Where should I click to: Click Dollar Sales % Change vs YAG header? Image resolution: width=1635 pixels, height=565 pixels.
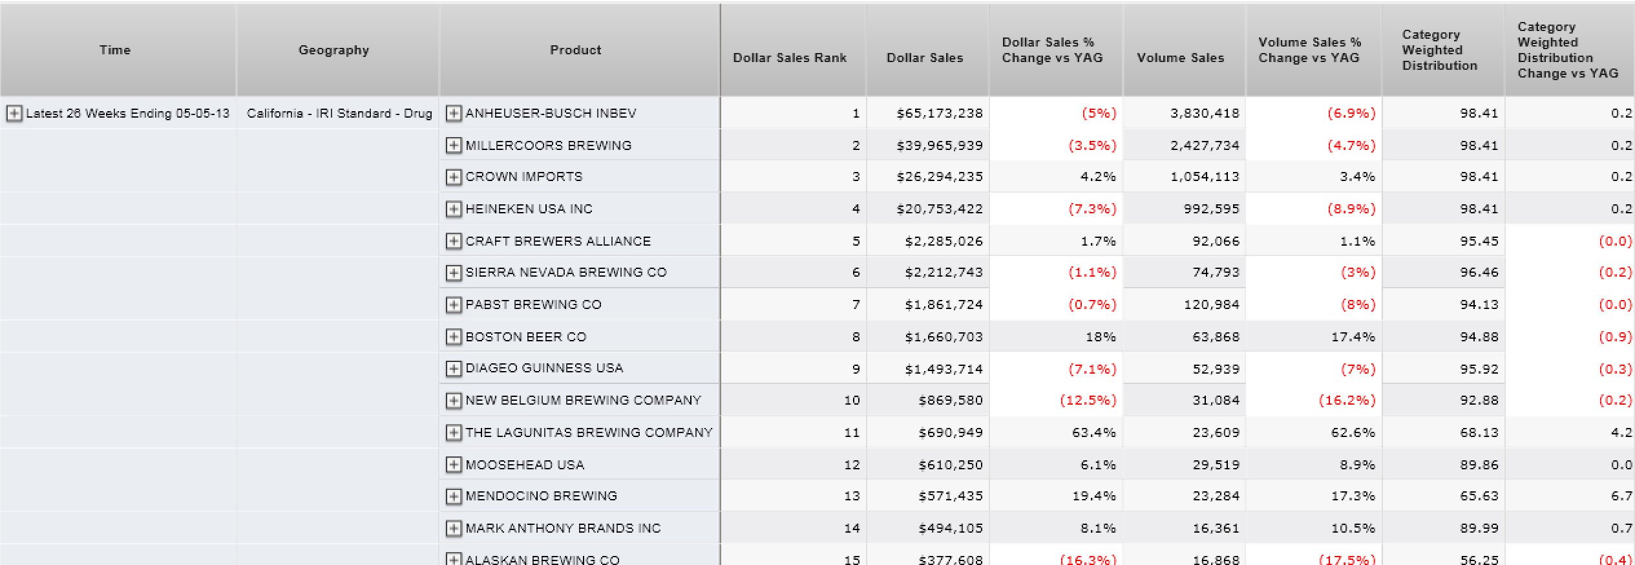1056,50
